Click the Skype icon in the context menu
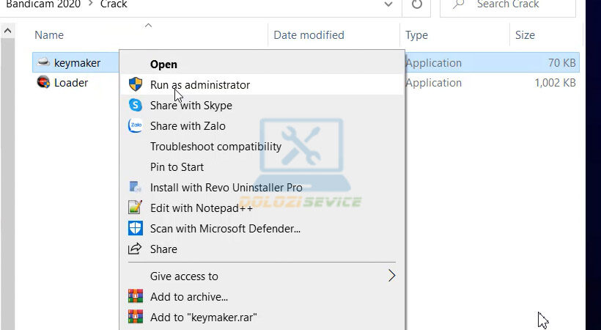This screenshot has height=330, width=601. tap(135, 105)
